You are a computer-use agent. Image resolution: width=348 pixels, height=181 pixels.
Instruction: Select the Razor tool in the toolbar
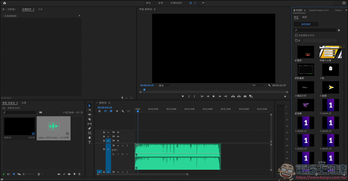(x=89, y=119)
